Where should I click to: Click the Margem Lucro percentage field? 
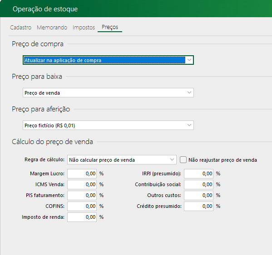(x=82, y=173)
